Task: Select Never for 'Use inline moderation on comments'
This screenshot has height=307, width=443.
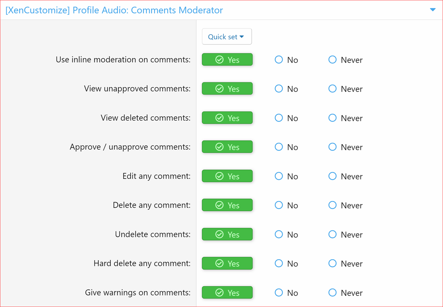Action: click(x=332, y=60)
